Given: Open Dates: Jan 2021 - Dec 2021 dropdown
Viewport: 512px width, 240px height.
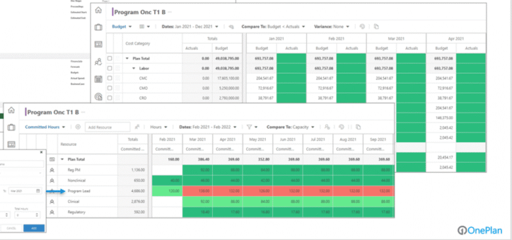Looking at the screenshot, I should pos(190,27).
